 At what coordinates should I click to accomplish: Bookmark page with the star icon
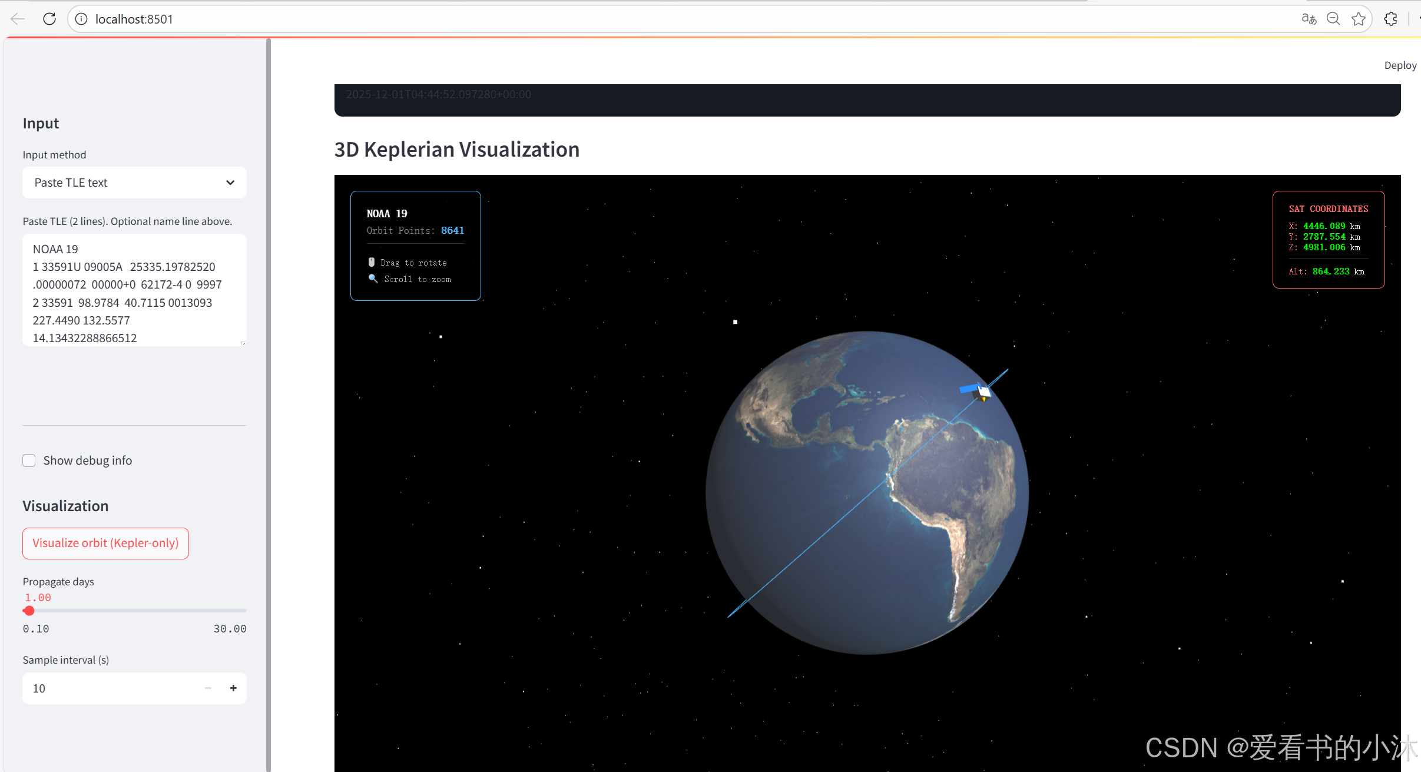tap(1359, 19)
